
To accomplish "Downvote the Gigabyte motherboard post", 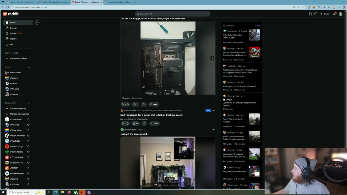I will pos(128,104).
